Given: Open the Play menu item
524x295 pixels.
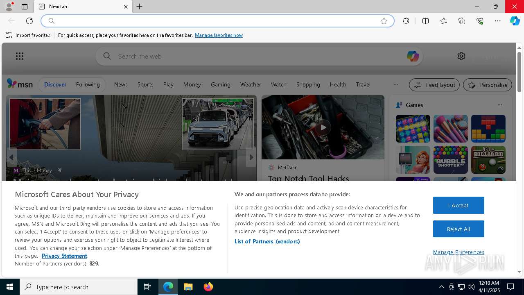Looking at the screenshot, I should [168, 84].
